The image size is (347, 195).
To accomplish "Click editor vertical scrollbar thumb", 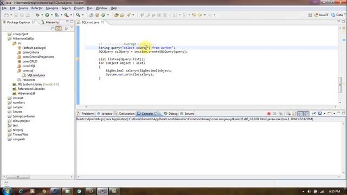I will (340, 85).
